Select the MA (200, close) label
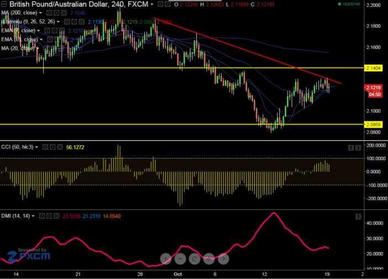Screen dimensions: 388x279 (x=19, y=13)
